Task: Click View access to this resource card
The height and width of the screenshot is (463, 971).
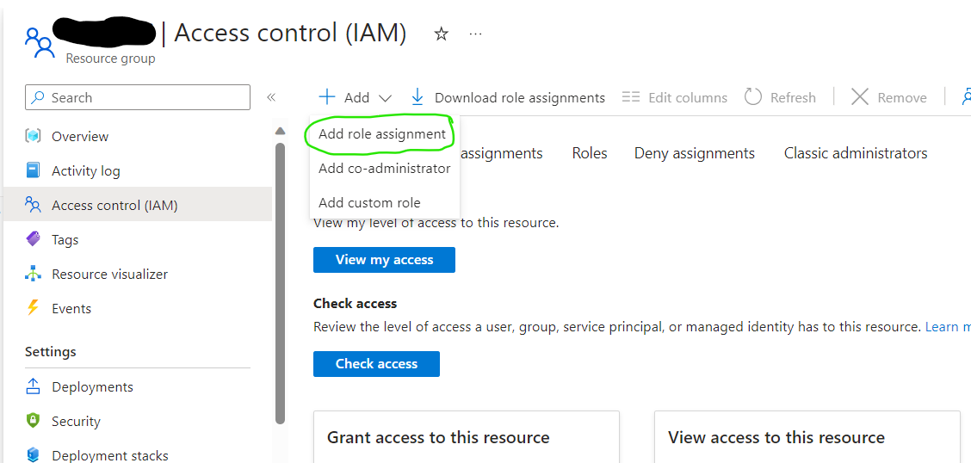Action: point(807,437)
